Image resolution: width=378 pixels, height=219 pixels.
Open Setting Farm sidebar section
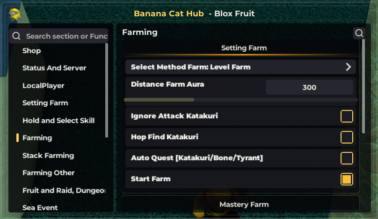pyautogui.click(x=45, y=103)
